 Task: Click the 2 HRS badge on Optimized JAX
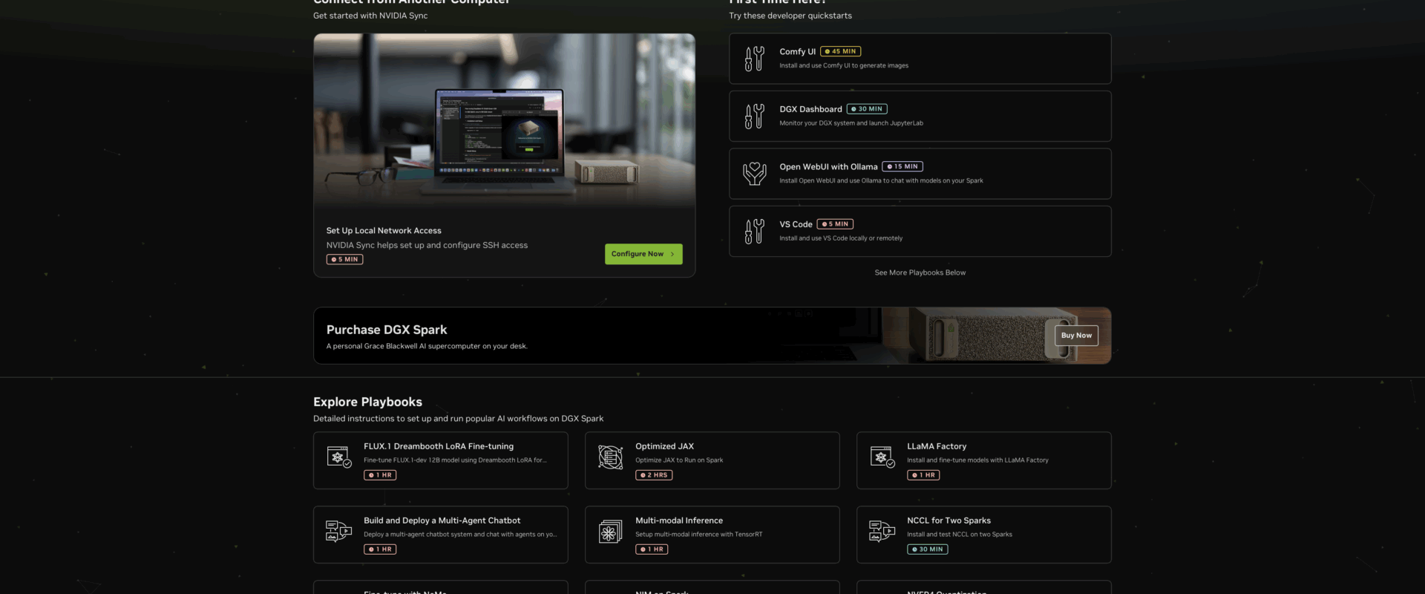654,475
